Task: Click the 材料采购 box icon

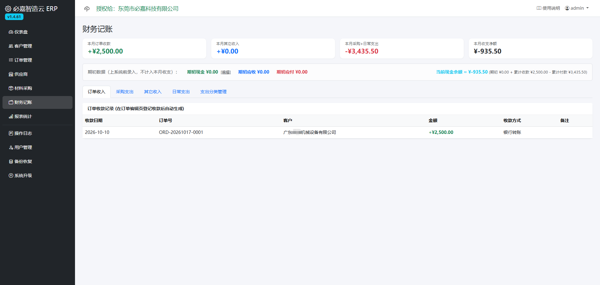Action: tap(11, 89)
